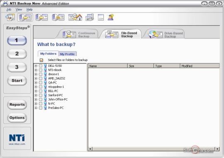The image size is (224, 158).
Task: Expand the BILL-PC tree node
Action: click(36, 91)
